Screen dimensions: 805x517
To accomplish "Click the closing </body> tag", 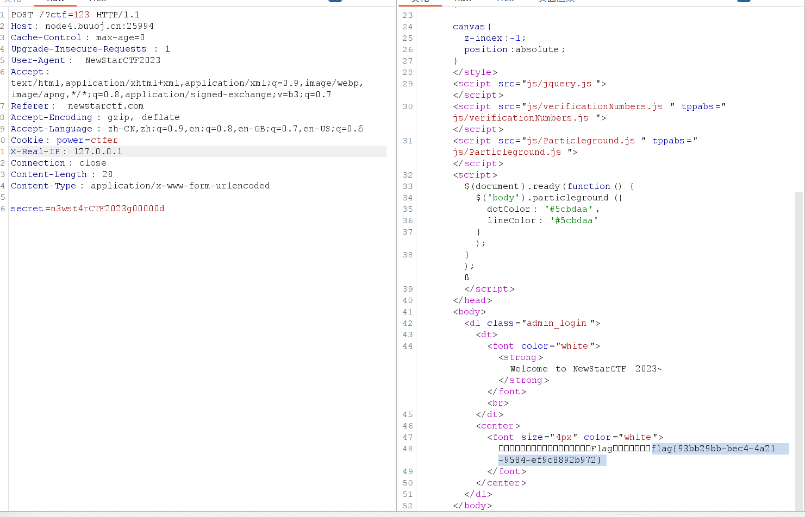I will (x=472, y=506).
